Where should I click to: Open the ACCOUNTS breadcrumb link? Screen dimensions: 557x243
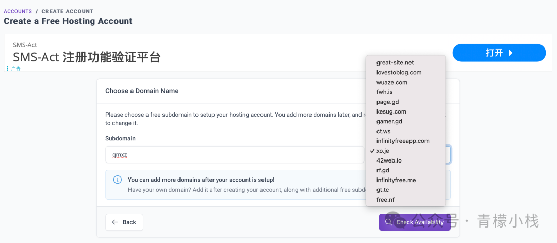coord(18,11)
